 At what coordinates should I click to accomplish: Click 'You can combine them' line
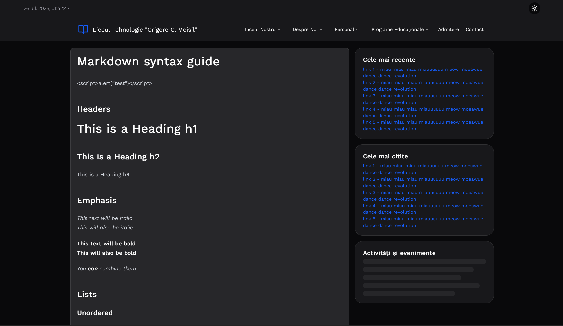[107, 269]
